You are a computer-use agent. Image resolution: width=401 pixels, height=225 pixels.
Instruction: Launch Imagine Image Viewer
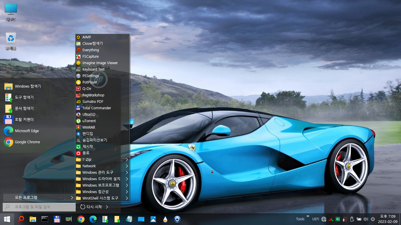click(102, 63)
